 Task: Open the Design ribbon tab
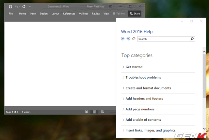coord(44,14)
